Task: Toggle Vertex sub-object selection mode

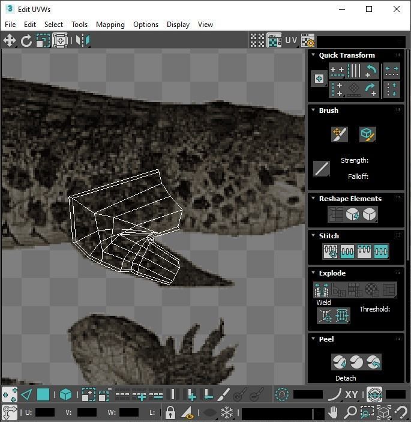Action: tap(10, 395)
